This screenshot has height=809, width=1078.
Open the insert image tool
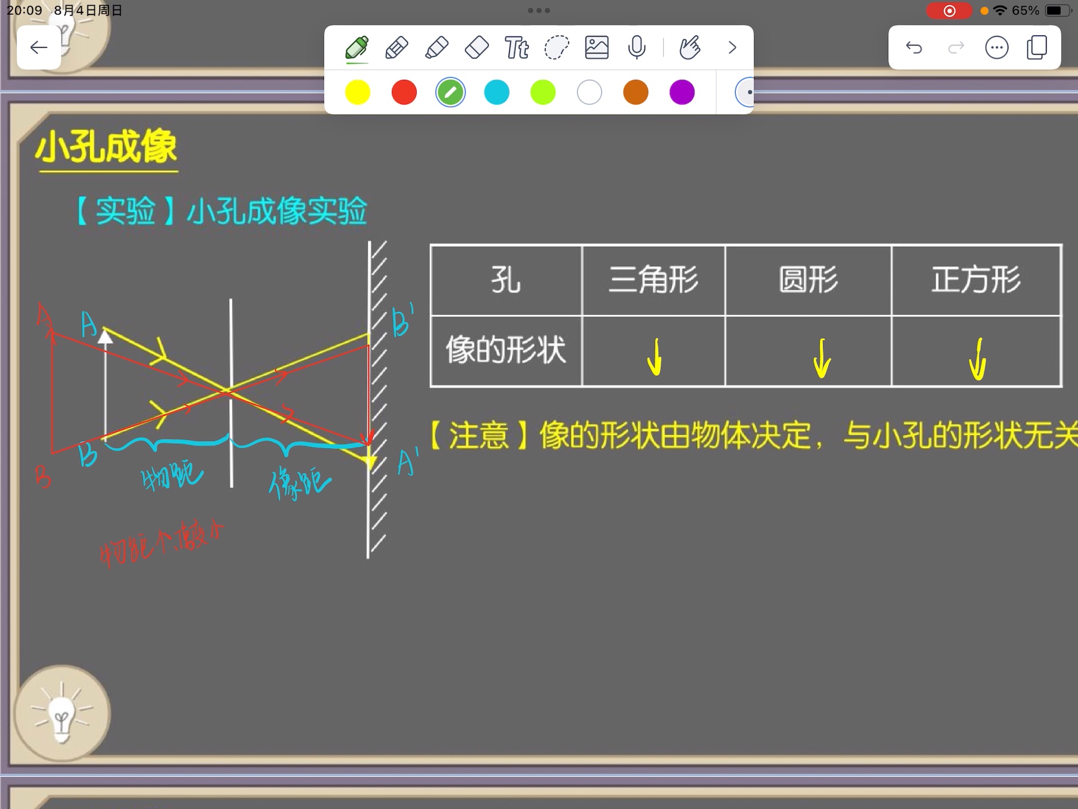pyautogui.click(x=597, y=48)
